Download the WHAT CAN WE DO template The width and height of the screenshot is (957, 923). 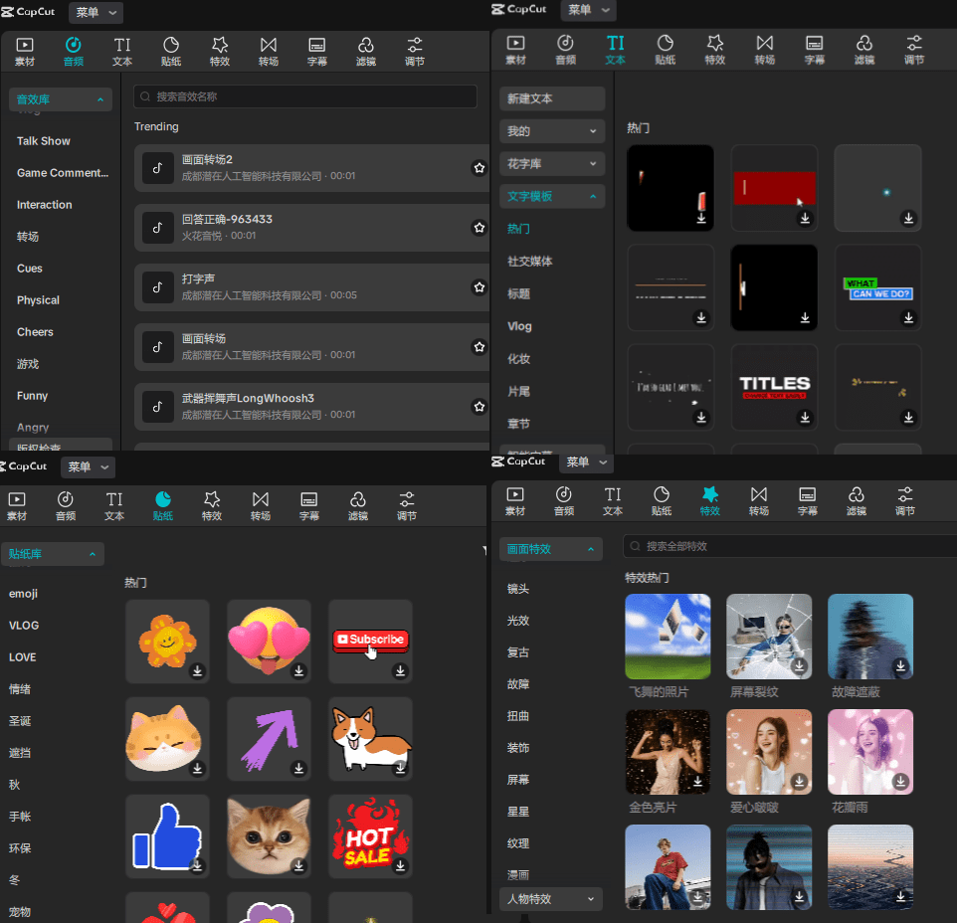(908, 317)
